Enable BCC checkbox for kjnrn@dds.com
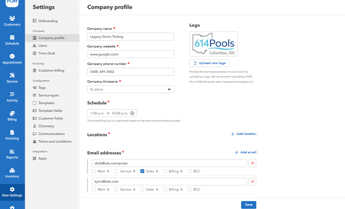This screenshot has height=209, width=345. pyautogui.click(x=190, y=189)
